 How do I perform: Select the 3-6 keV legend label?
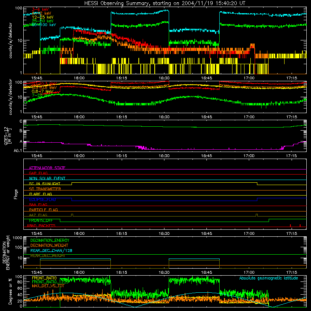pyautogui.click(x=40, y=9)
